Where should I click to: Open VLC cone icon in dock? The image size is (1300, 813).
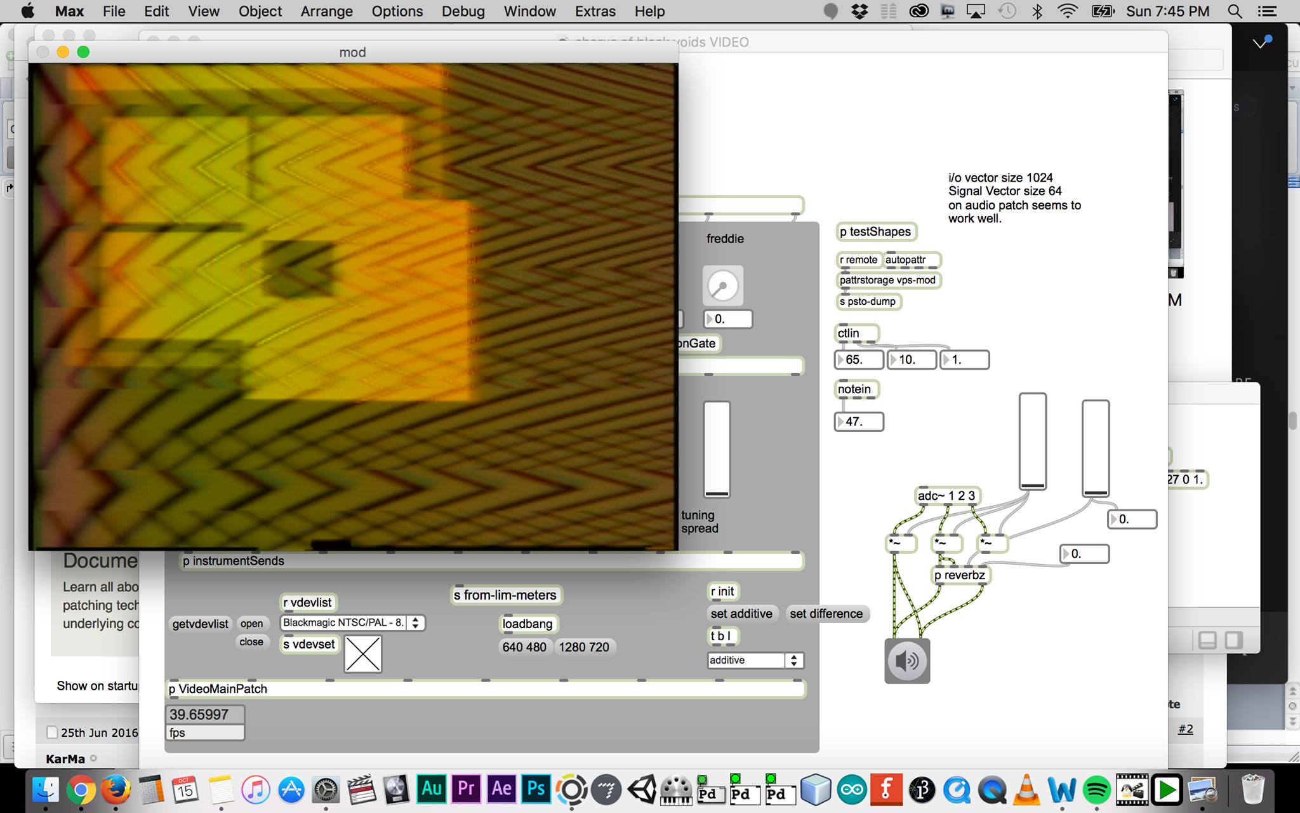click(1026, 791)
